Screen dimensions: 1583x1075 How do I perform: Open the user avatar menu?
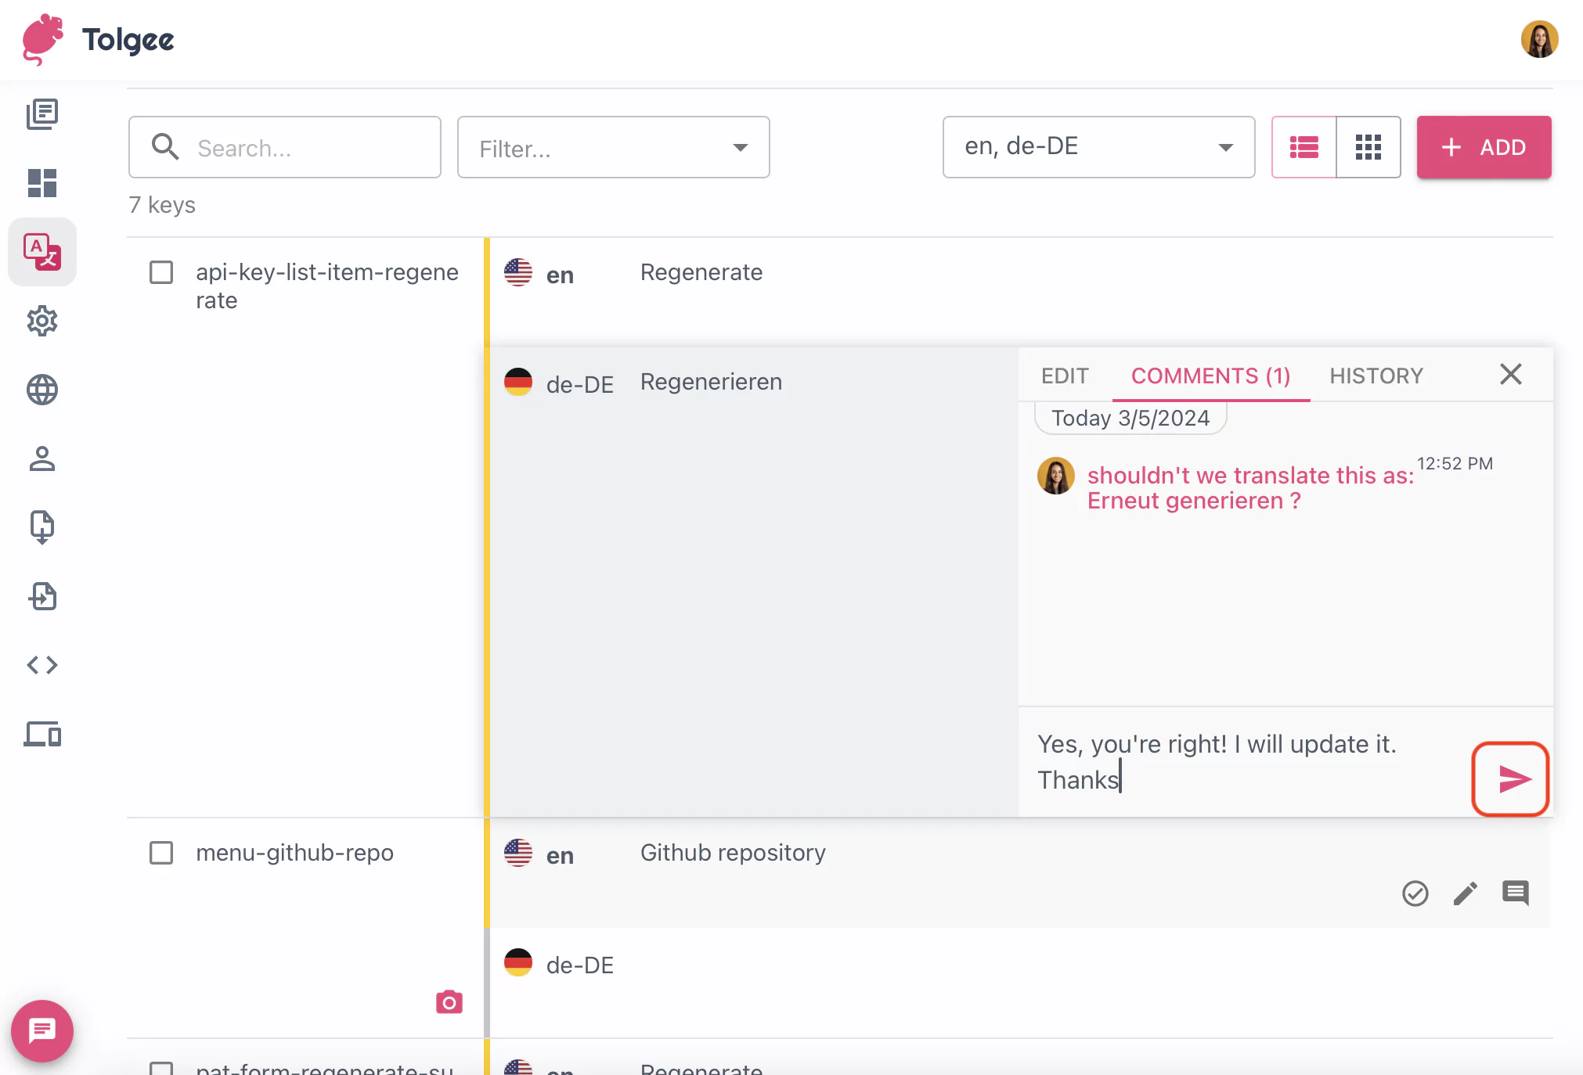point(1539,39)
